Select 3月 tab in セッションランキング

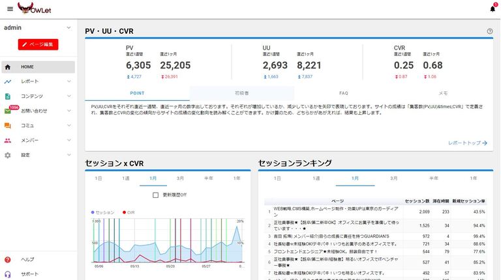coord(394,178)
